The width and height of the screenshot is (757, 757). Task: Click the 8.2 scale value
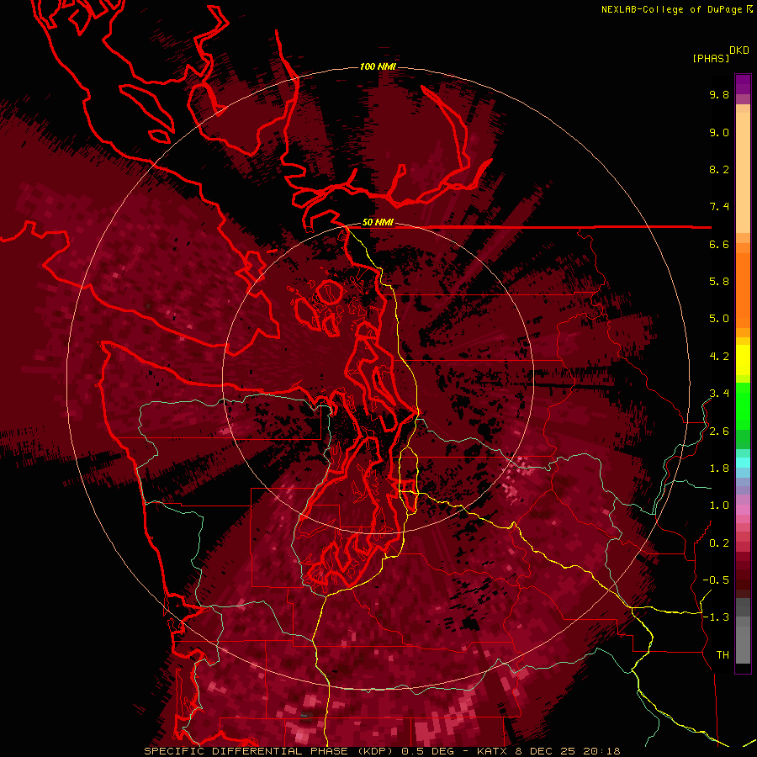(719, 169)
